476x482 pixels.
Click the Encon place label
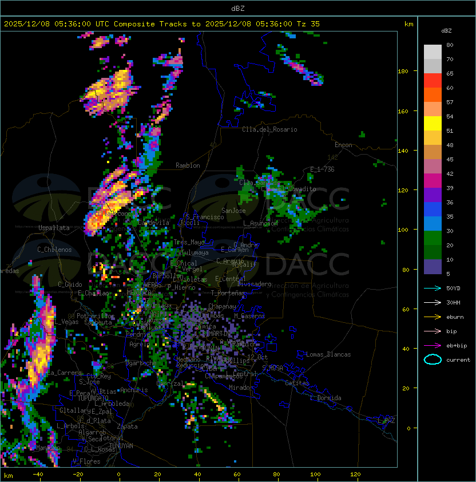(343, 145)
